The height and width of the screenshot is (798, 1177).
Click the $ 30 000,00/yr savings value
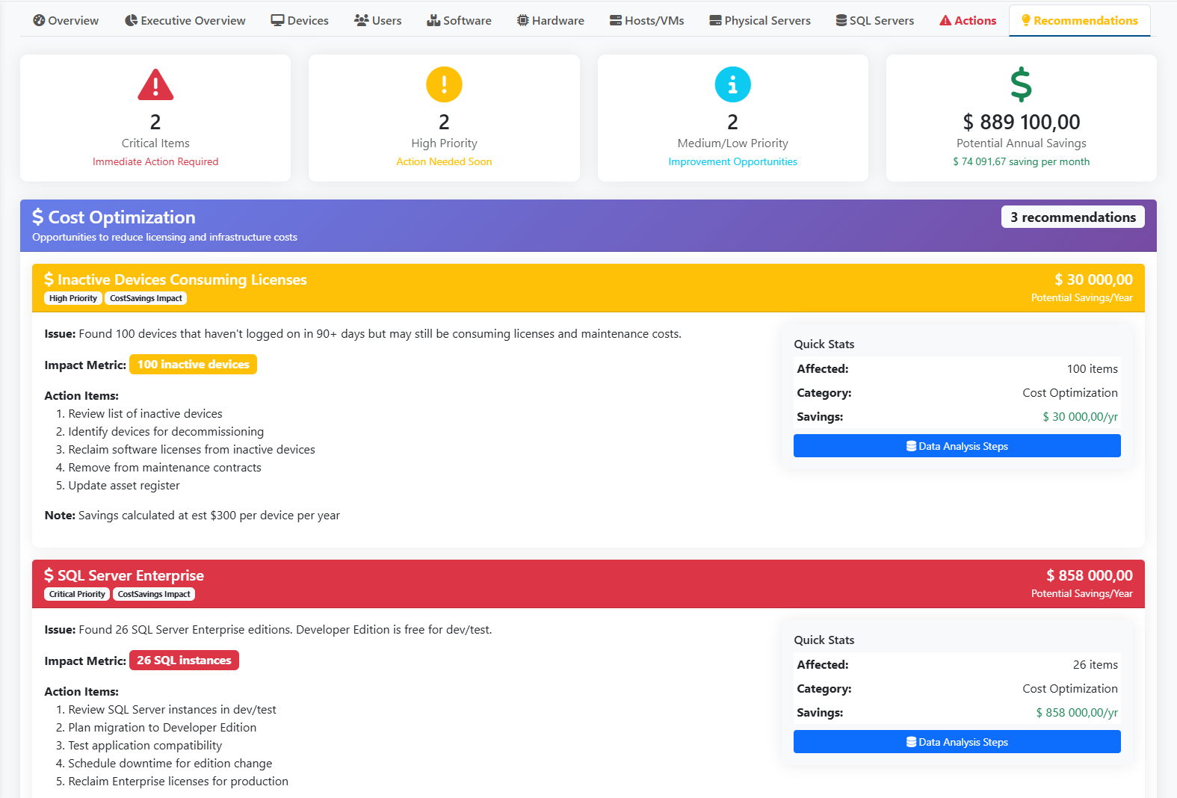click(x=1081, y=417)
